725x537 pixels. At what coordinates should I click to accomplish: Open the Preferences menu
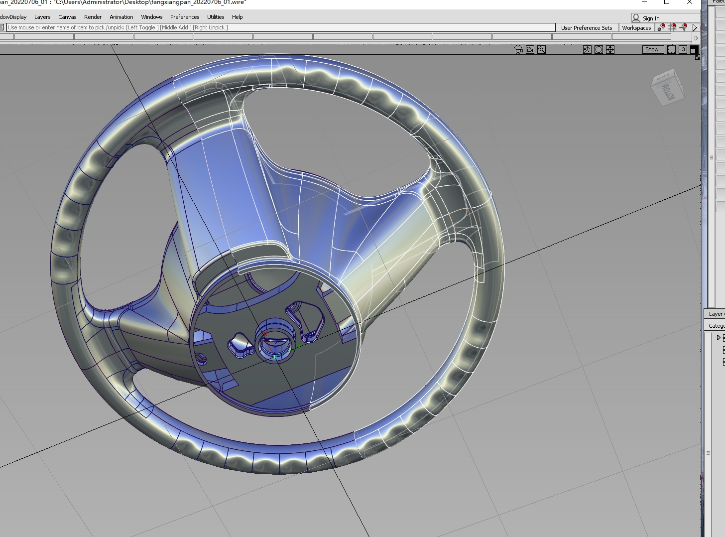[x=184, y=16]
